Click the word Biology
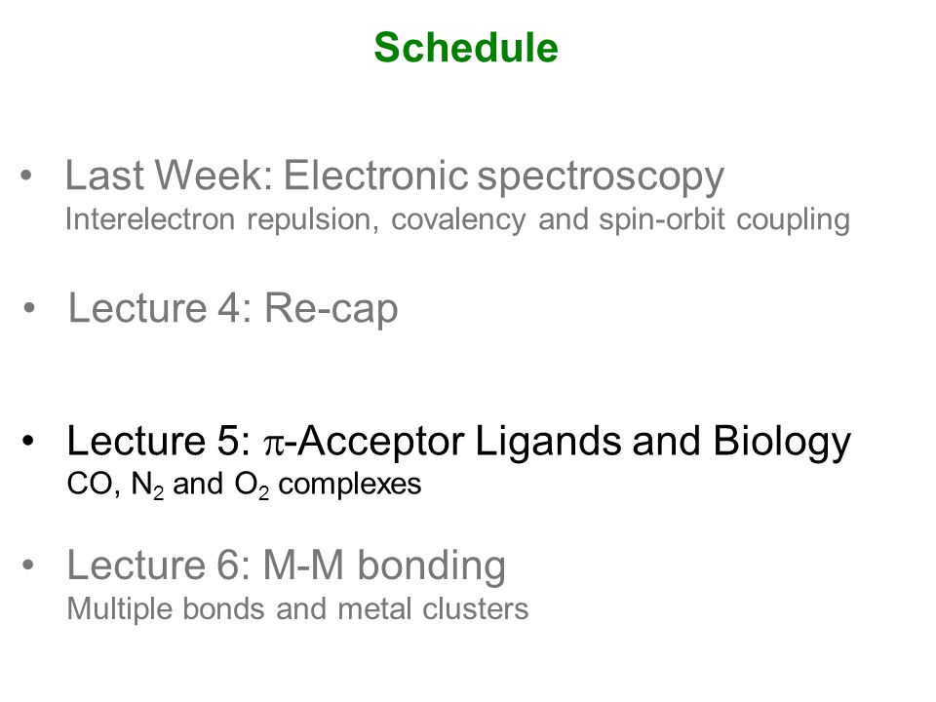 (782, 443)
